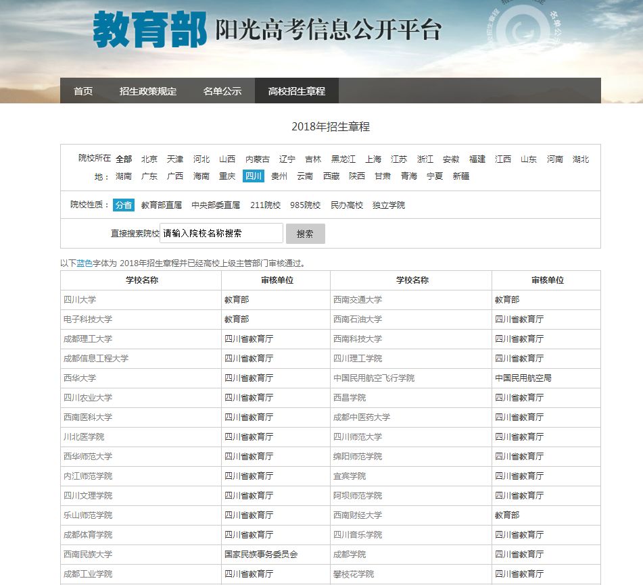Screen dimensions: 643x585
Task: Filter schools by 安徽
Action: click(451, 159)
